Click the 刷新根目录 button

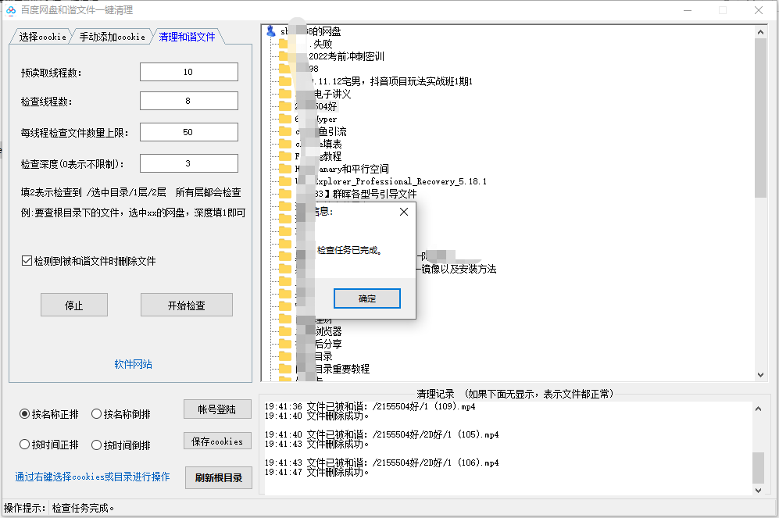[218, 478]
